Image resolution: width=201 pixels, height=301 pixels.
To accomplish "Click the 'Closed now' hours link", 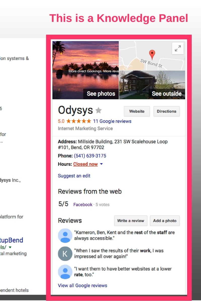I will [85, 164].
